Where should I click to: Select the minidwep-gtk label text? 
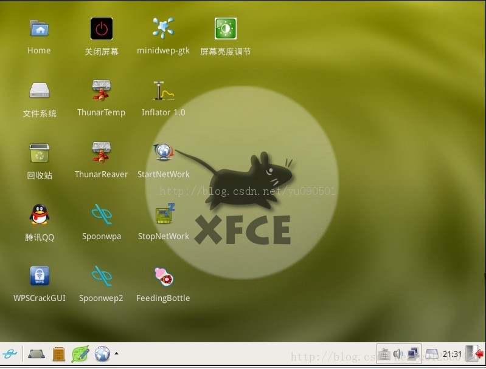tap(164, 51)
